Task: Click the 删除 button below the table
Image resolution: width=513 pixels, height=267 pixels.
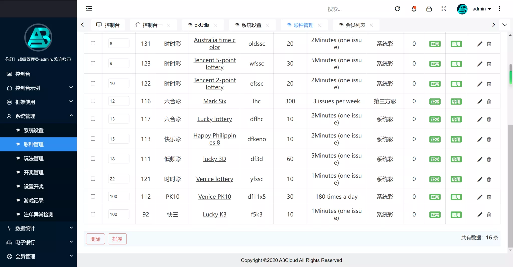Action: (x=95, y=239)
